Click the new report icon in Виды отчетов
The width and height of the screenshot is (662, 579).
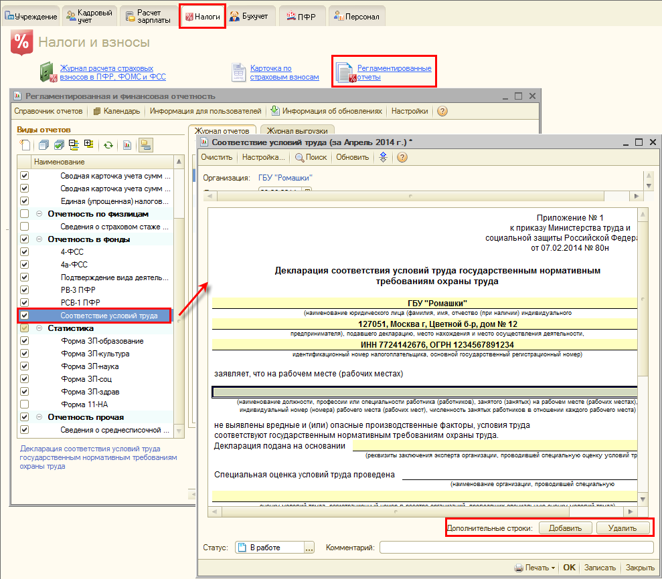[x=25, y=144]
